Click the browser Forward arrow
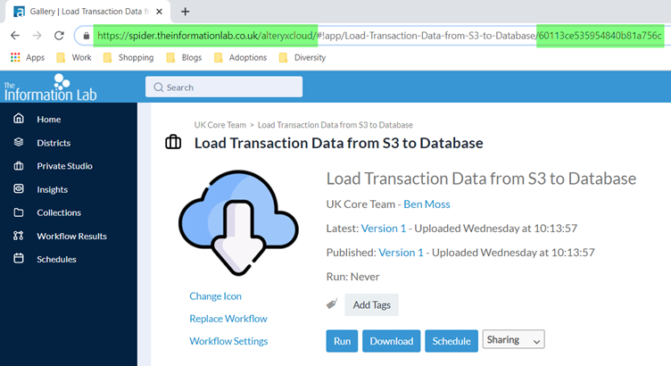Image resolution: width=671 pixels, height=366 pixels. 37,36
